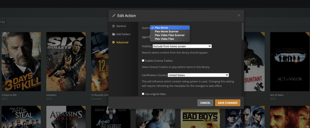
Task: Open the Six Bullets poster
Action: [66, 62]
